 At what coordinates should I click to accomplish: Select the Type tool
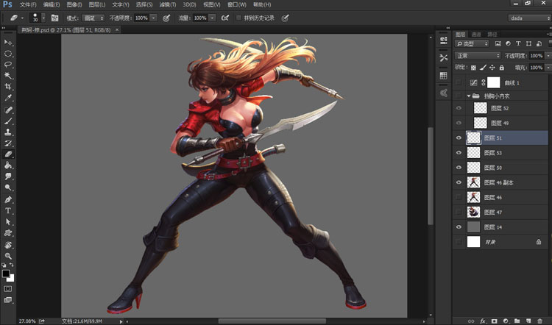[8, 211]
